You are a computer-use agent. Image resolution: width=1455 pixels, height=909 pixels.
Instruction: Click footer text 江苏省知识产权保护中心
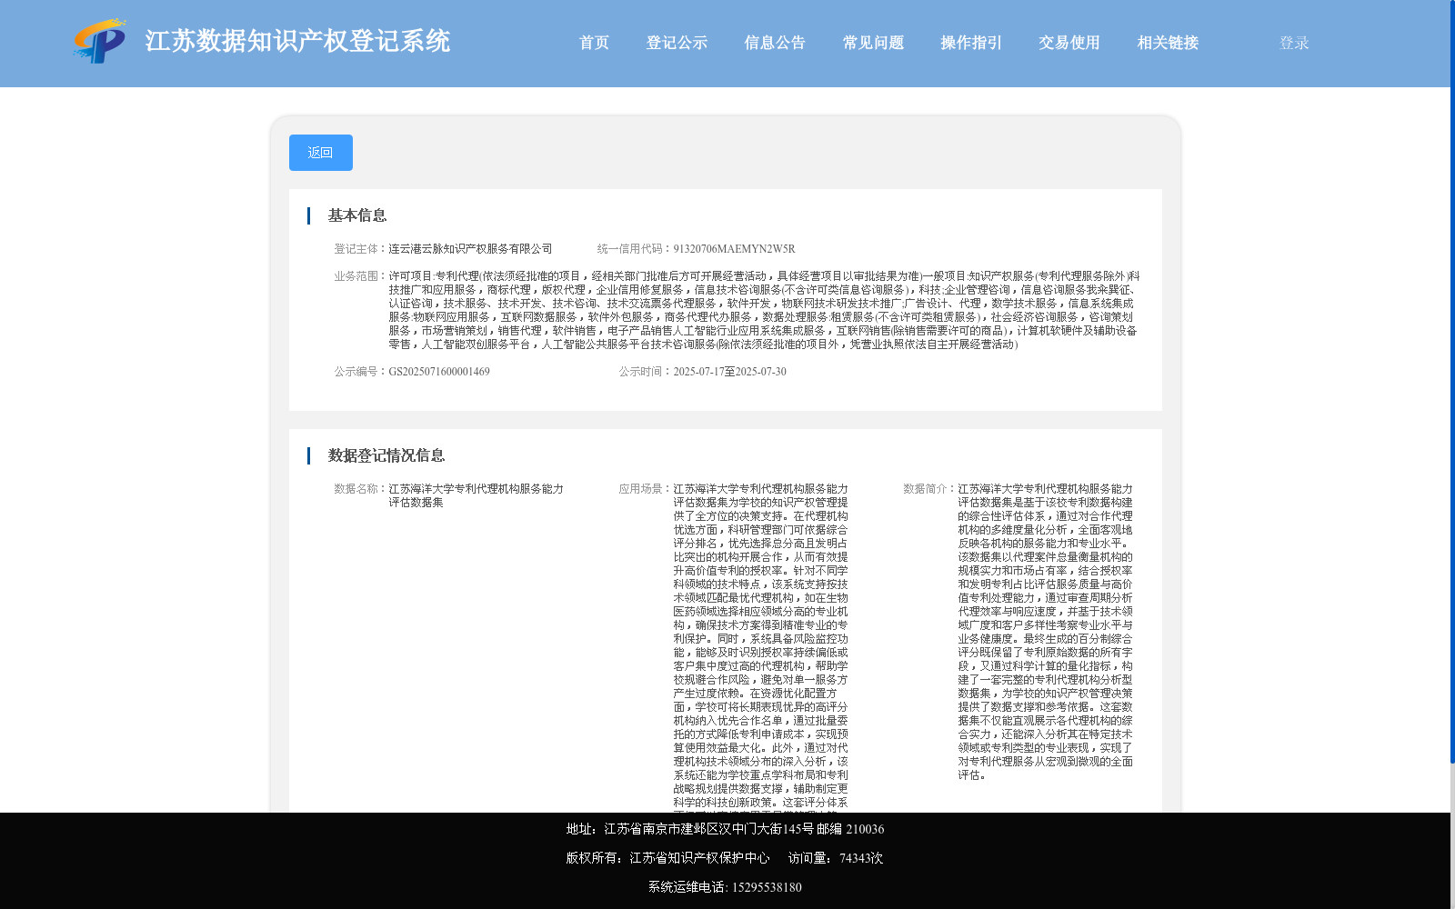coord(699,858)
